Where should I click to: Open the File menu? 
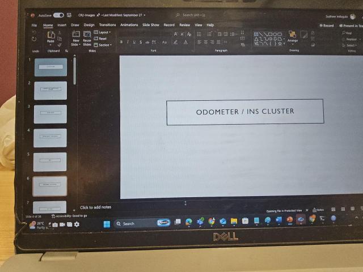tap(34, 25)
